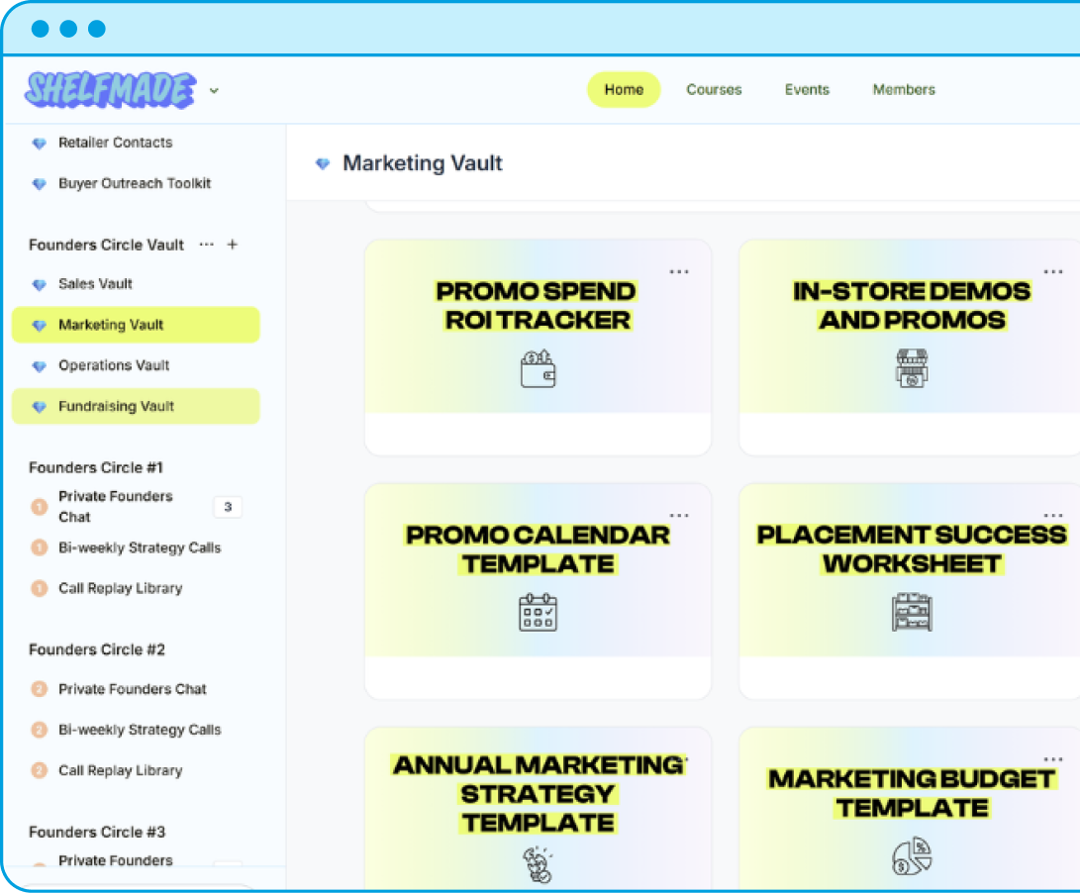Click the Shelfmade logo
The height and width of the screenshot is (893, 1080).
click(111, 90)
